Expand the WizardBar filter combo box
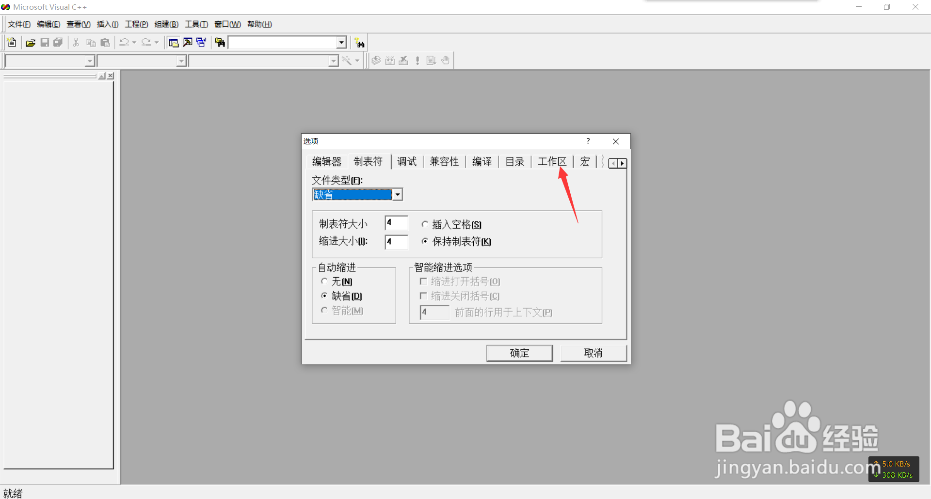The height and width of the screenshot is (499, 931). (x=181, y=61)
